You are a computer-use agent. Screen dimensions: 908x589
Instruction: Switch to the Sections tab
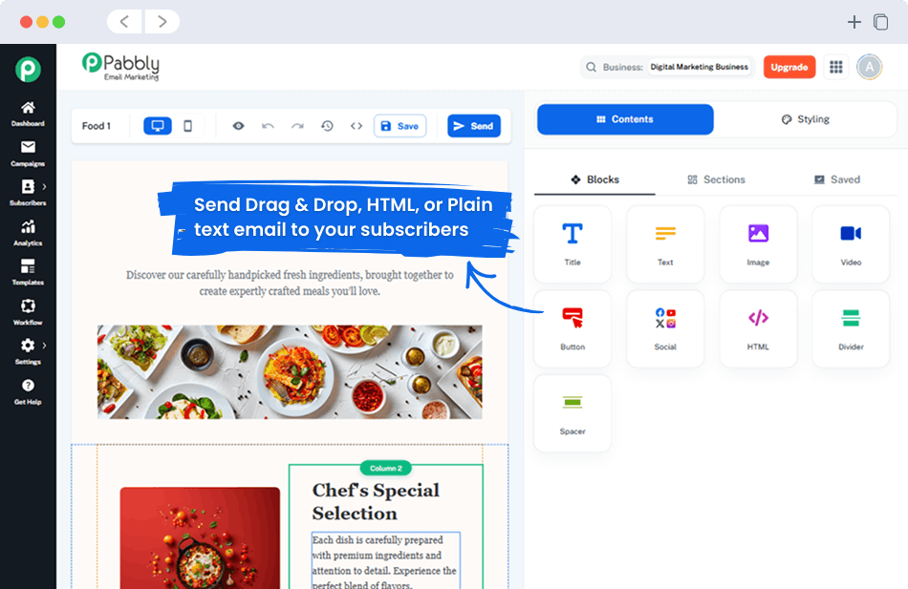(x=716, y=179)
